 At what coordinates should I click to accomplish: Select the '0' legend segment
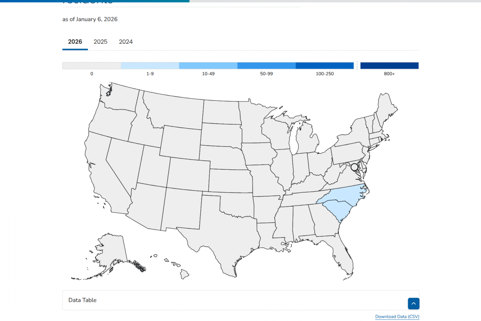91,65
